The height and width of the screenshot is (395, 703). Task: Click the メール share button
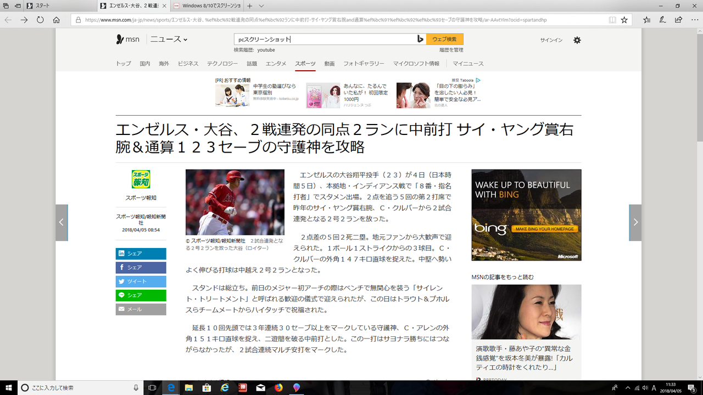[x=141, y=309]
